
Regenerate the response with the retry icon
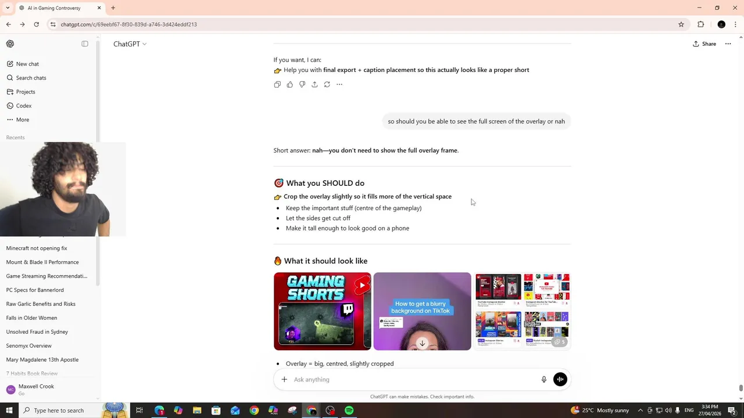[327, 85]
